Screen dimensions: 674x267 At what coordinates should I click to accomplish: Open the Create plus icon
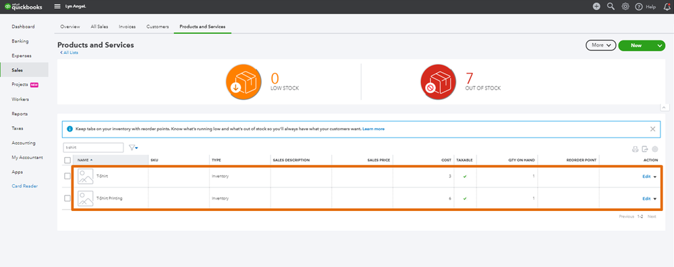[x=596, y=7]
